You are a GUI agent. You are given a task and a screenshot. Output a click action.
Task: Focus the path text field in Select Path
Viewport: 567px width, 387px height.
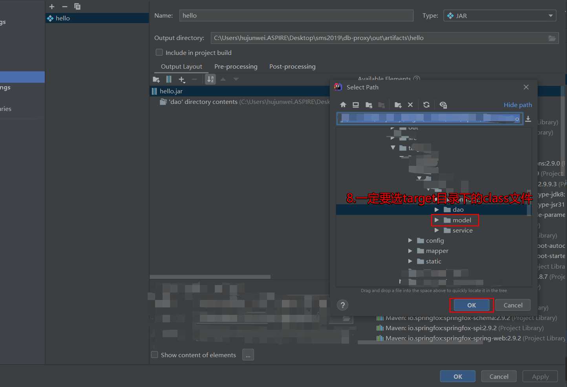(430, 119)
